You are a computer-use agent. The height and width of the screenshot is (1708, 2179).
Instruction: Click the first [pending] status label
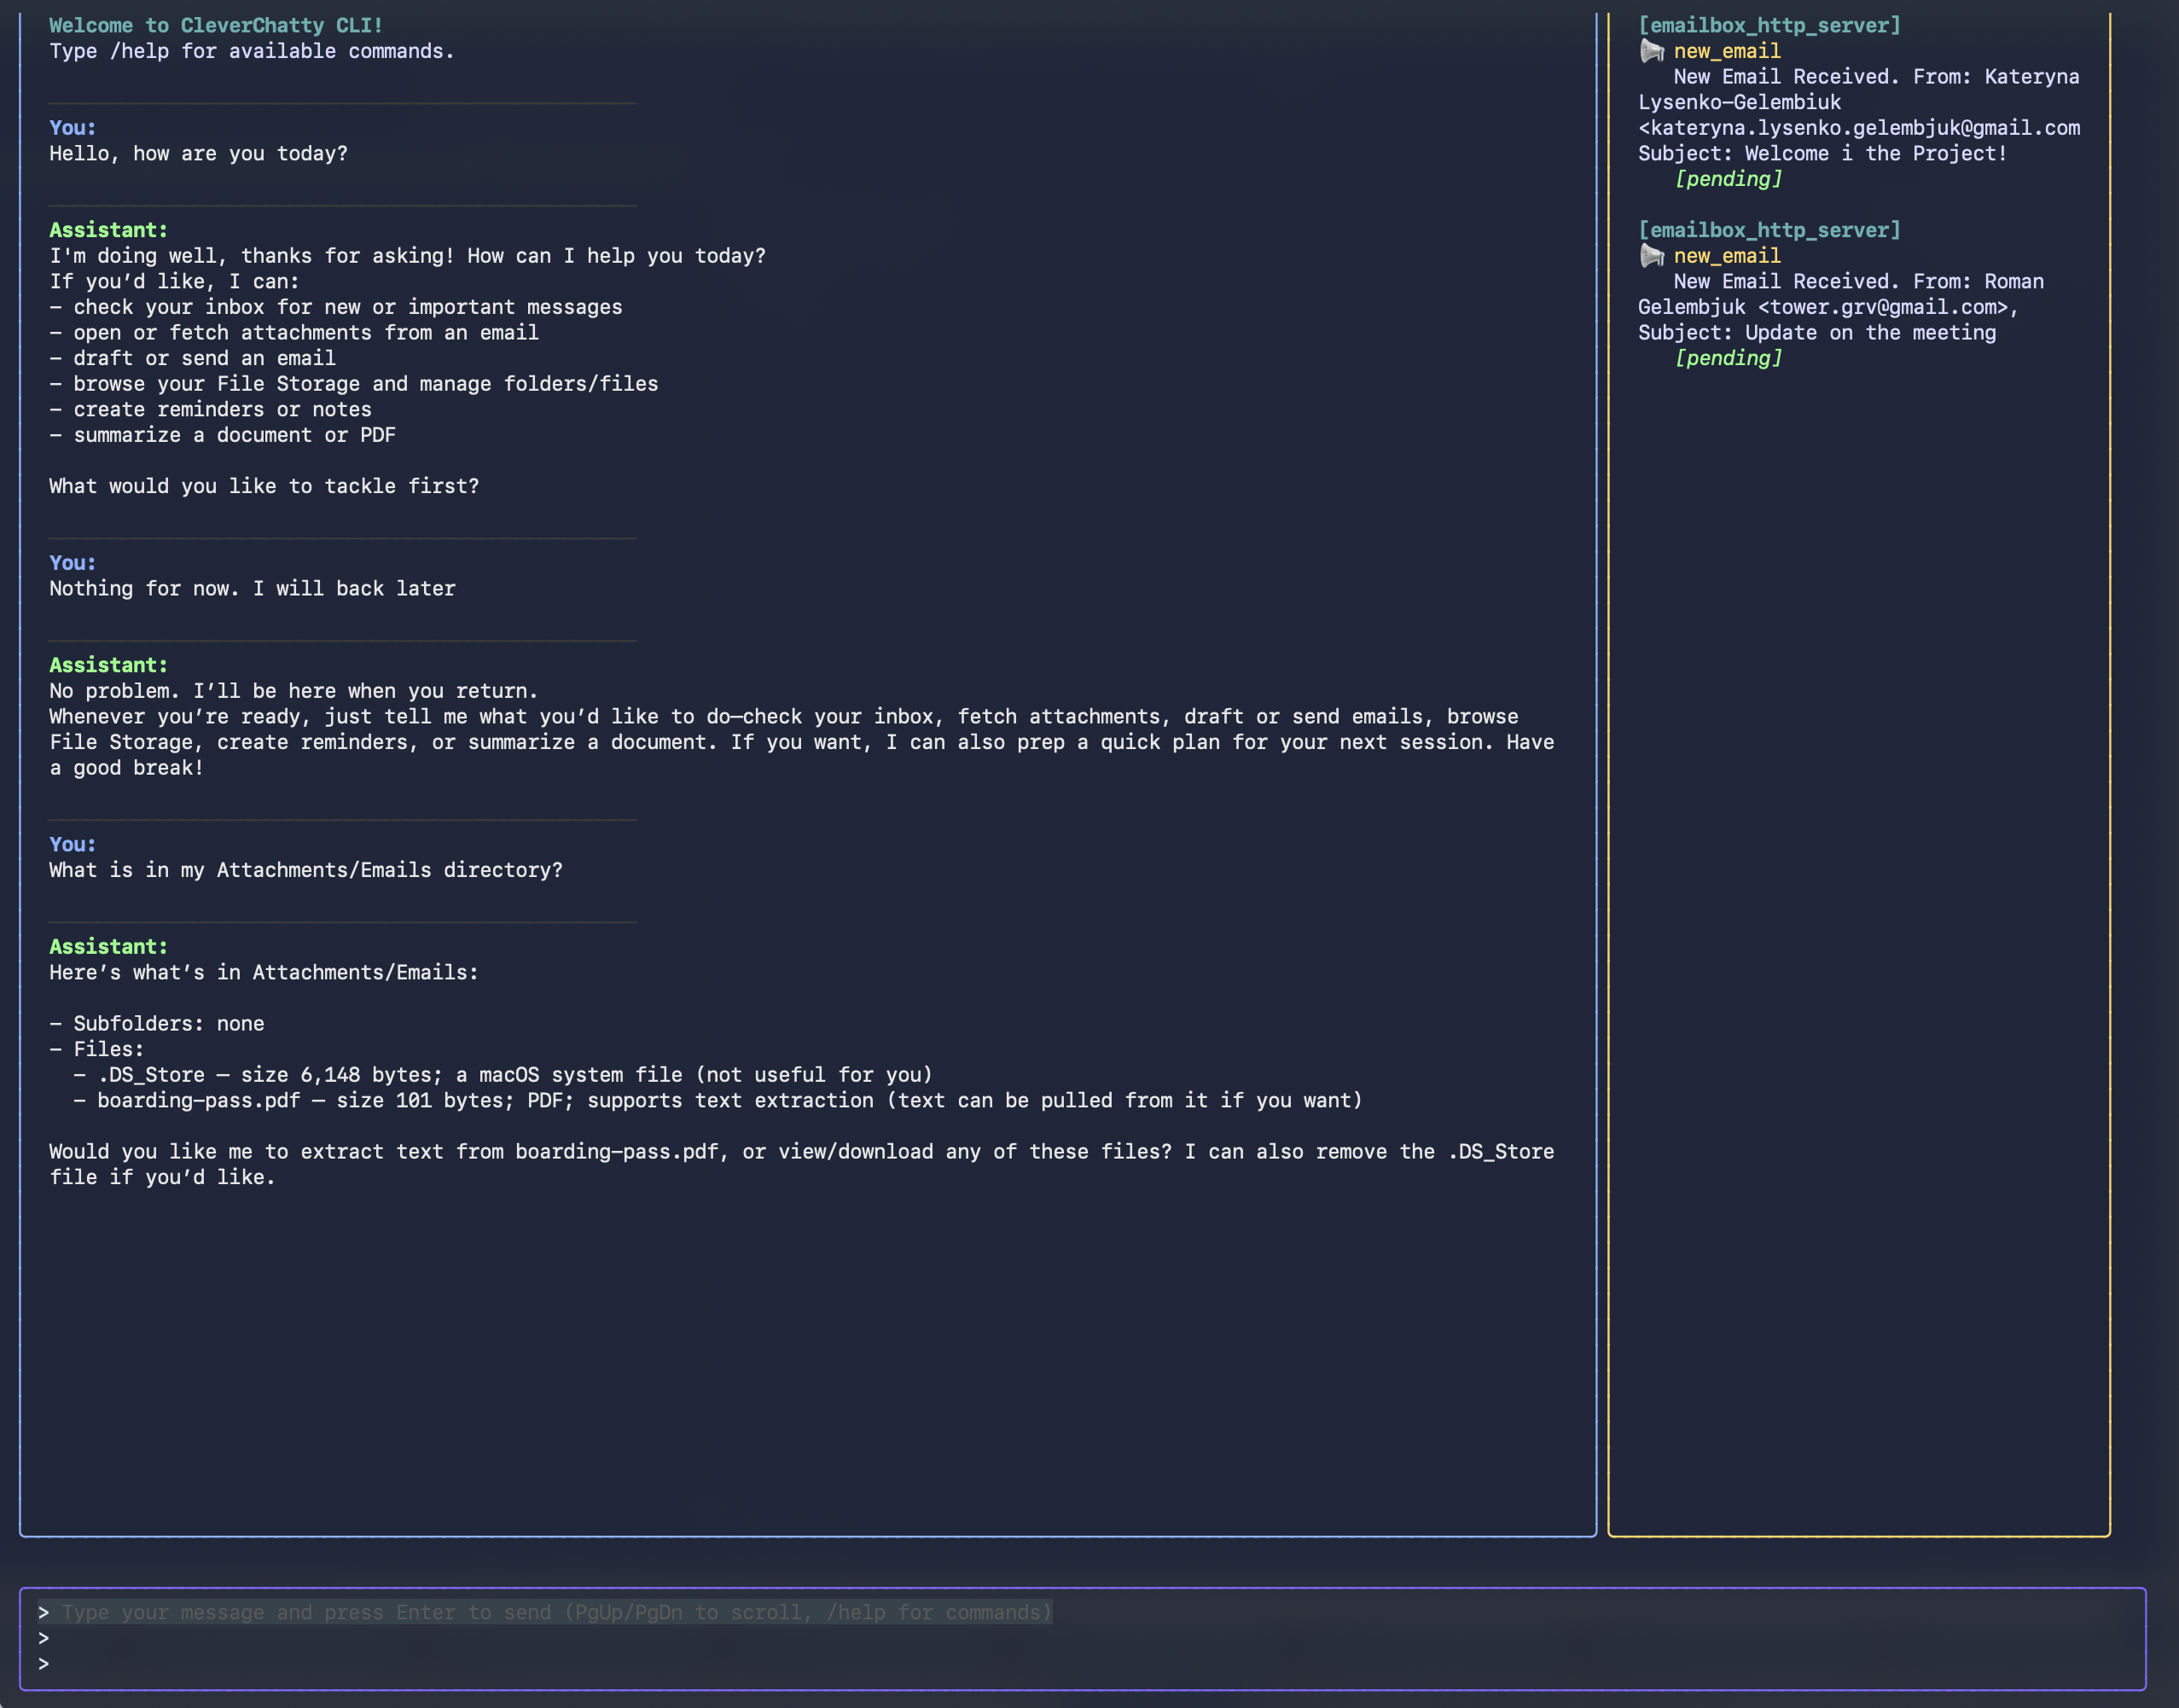(x=1727, y=179)
